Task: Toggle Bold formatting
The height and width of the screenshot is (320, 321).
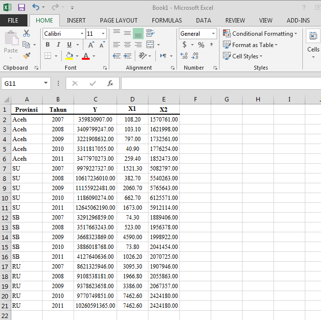Action: pos(48,45)
